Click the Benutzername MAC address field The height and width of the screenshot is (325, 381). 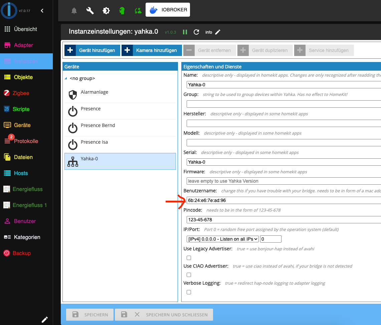tap(284, 200)
